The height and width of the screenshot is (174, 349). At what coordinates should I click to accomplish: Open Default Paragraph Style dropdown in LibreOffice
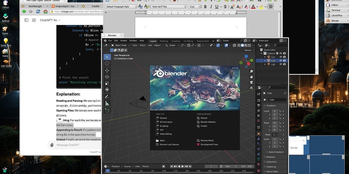(x=121, y=6)
